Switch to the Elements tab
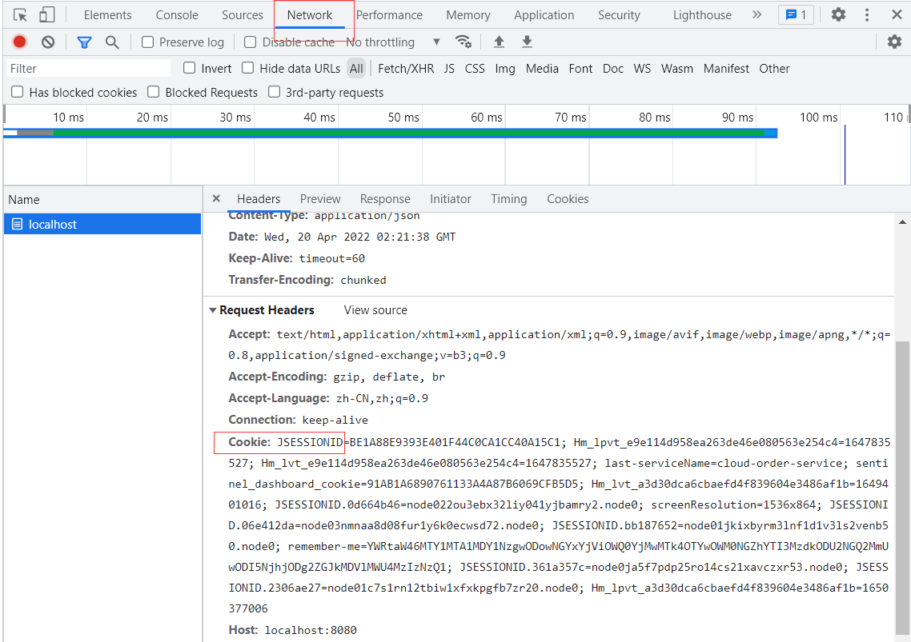This screenshot has width=911, height=642. coord(107,15)
